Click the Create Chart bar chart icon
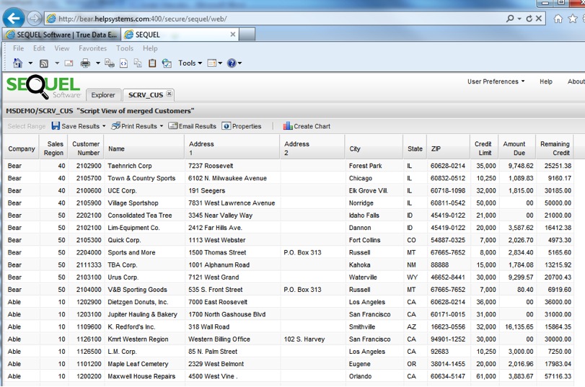Image resolution: width=585 pixels, height=387 pixels. (x=288, y=125)
